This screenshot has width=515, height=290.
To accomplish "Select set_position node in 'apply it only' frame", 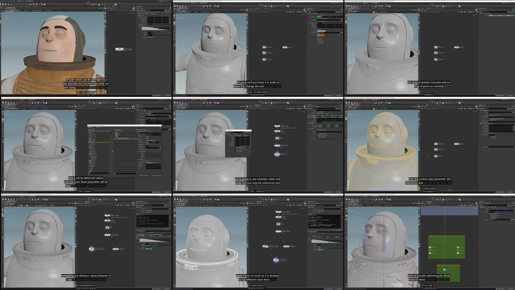I will pyautogui.click(x=276, y=260).
